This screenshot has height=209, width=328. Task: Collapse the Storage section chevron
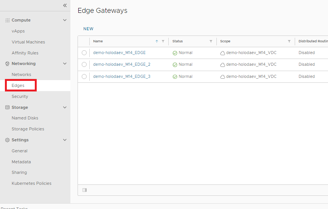(65, 107)
